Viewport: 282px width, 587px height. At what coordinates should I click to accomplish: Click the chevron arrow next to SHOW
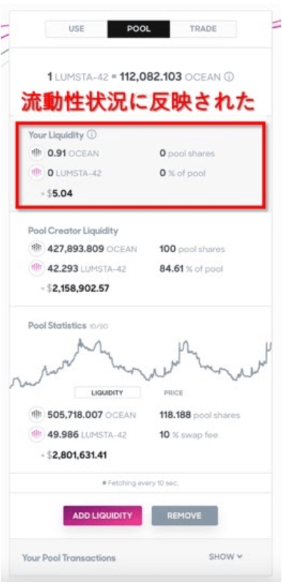tap(240, 557)
